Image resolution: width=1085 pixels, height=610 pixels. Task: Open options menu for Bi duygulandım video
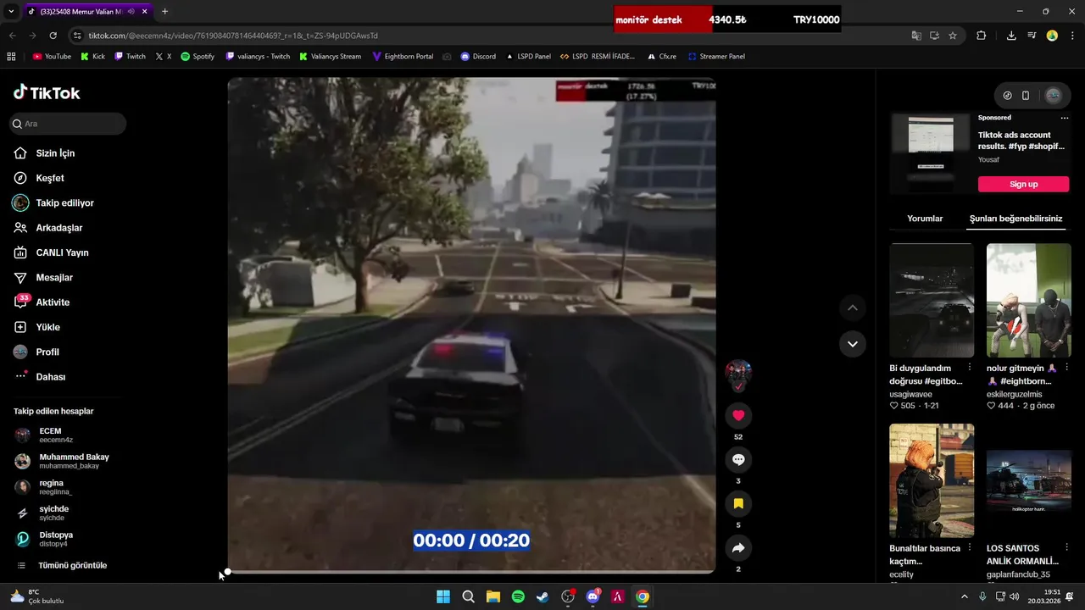[x=970, y=368]
